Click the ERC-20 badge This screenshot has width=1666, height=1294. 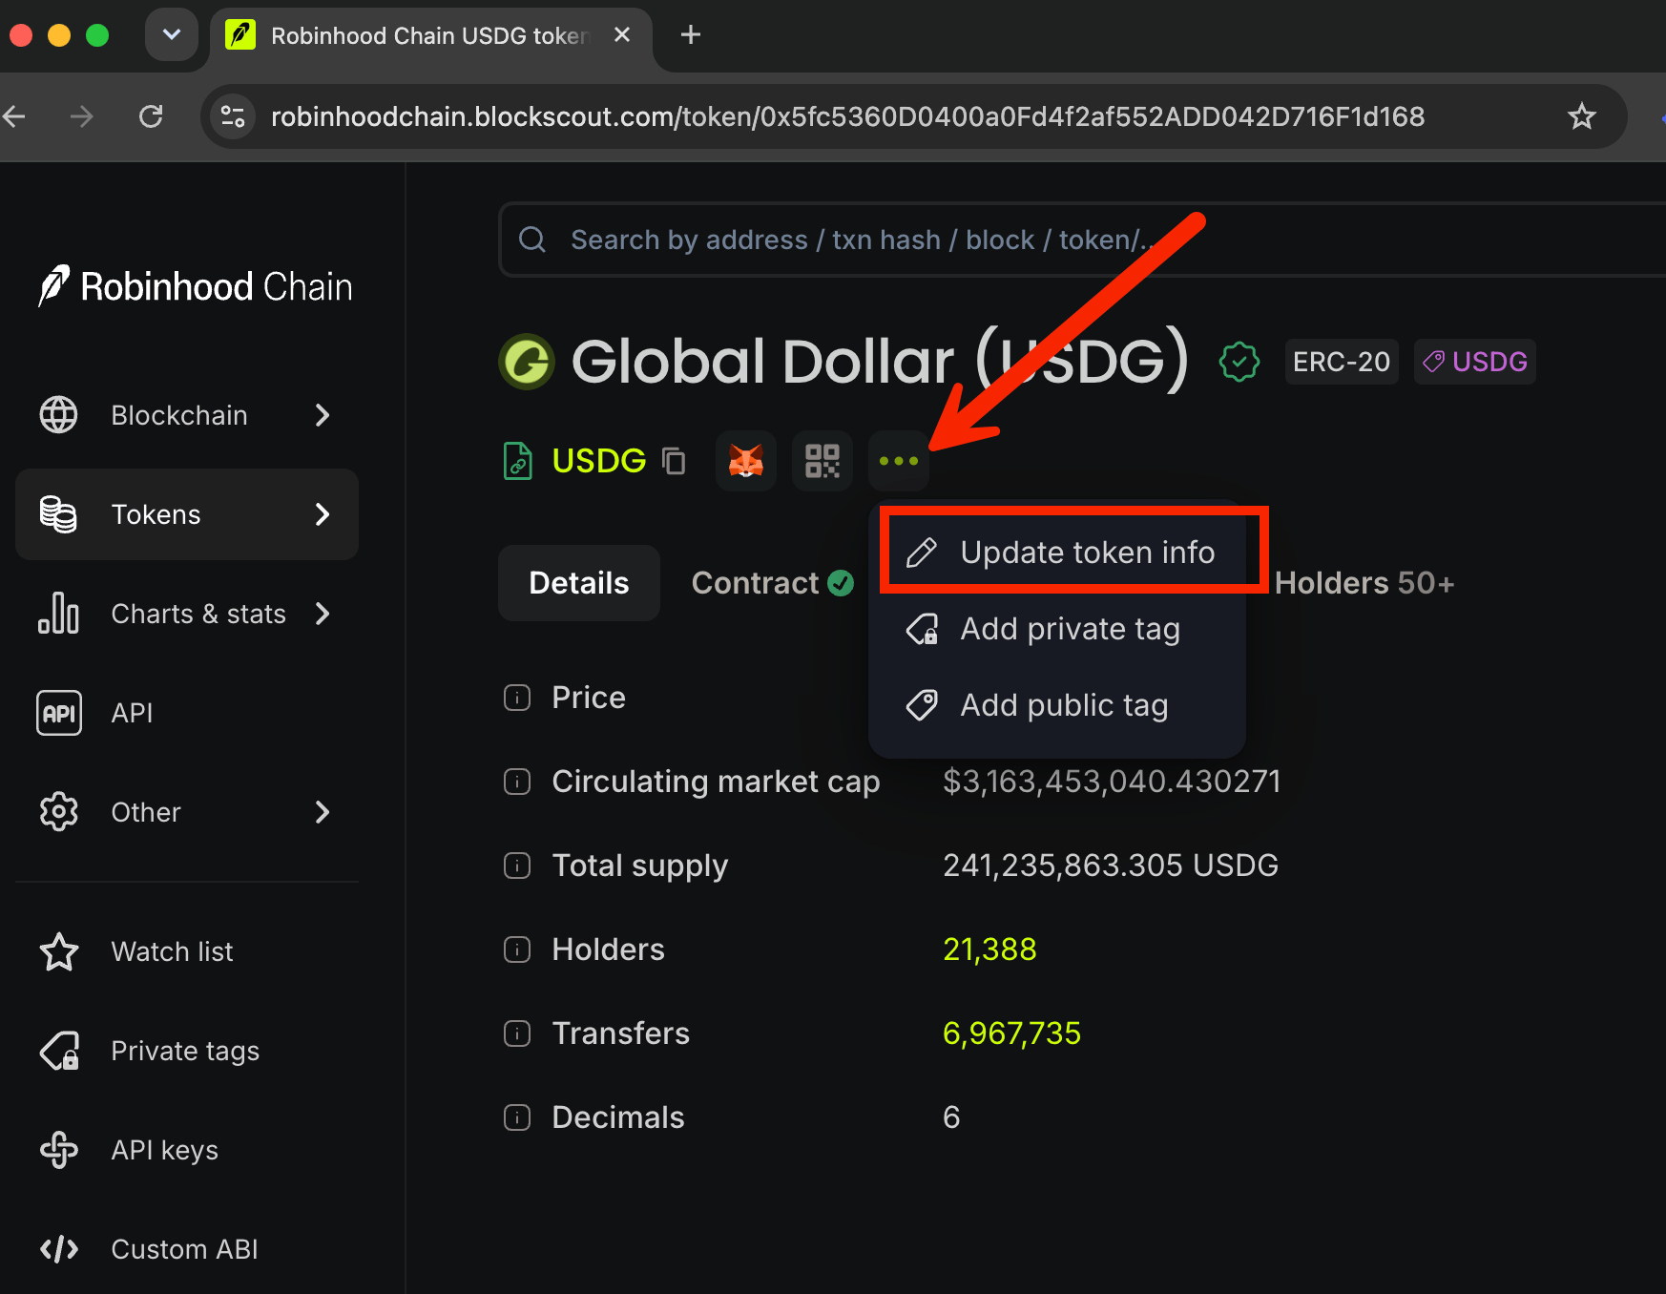(1342, 362)
